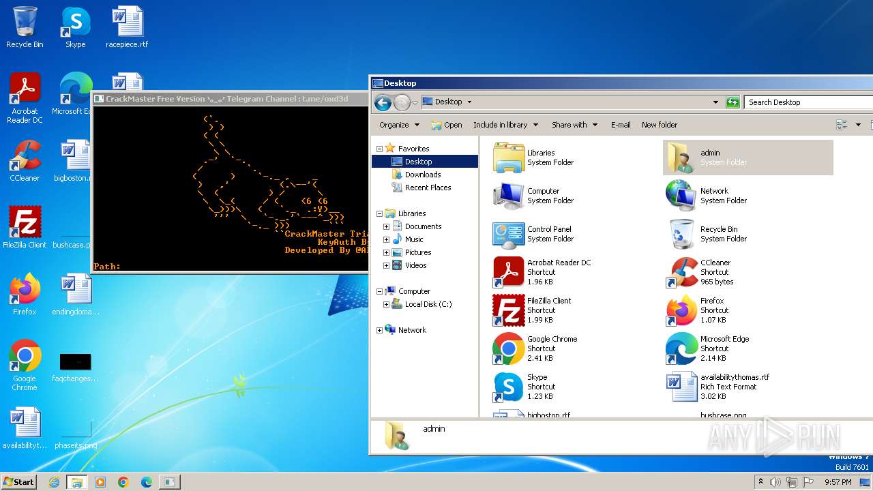The width and height of the screenshot is (873, 491).
Task: Select FileZilla Client shortcut in Explorer
Action: [x=533, y=310]
